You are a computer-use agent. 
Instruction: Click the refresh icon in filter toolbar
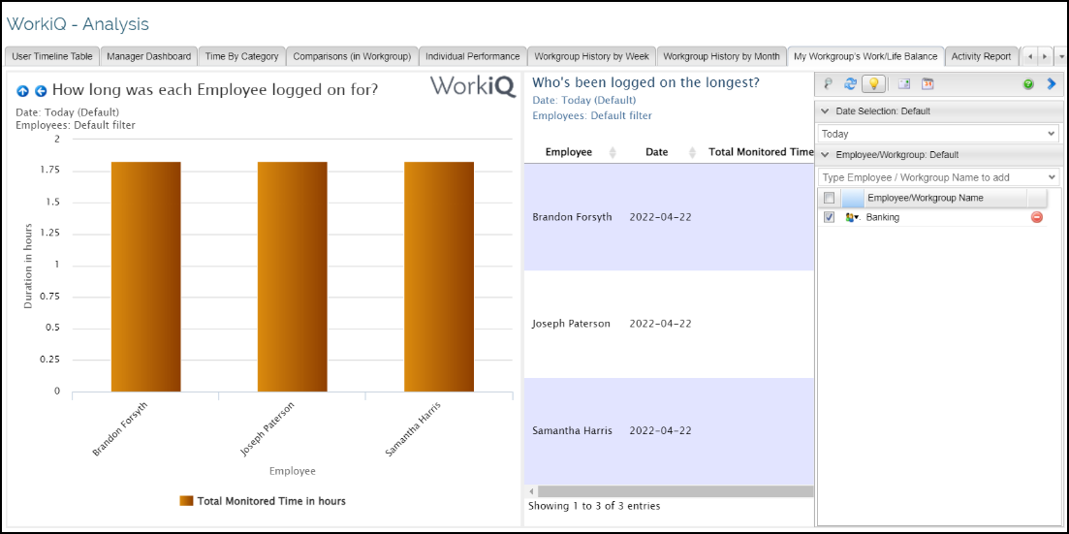(850, 84)
